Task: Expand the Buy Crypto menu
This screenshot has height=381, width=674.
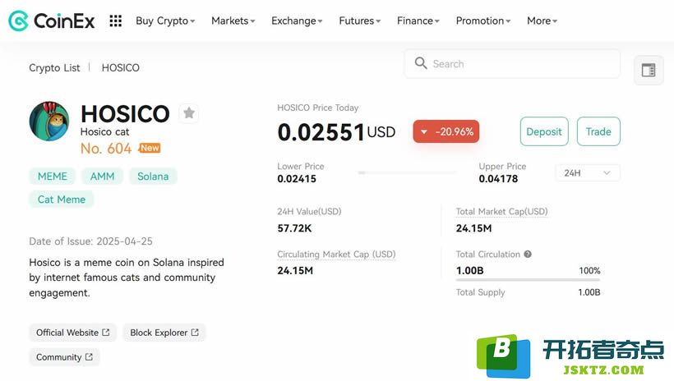Action: click(x=165, y=21)
